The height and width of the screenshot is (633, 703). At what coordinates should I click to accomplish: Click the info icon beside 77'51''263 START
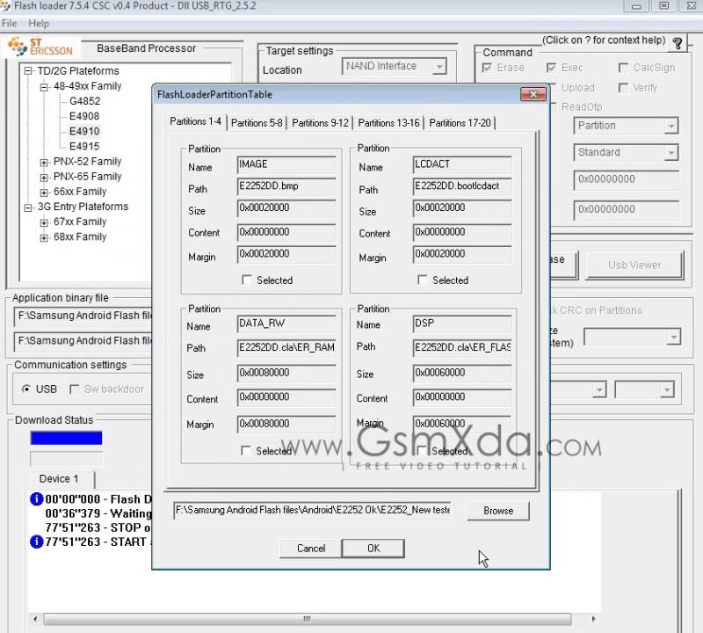[36, 542]
